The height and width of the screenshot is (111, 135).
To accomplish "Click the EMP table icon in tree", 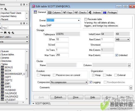I will point(2,84).
